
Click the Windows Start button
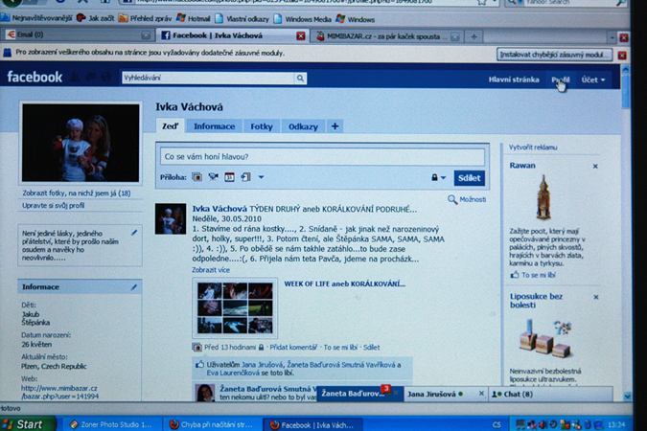[x=27, y=424]
